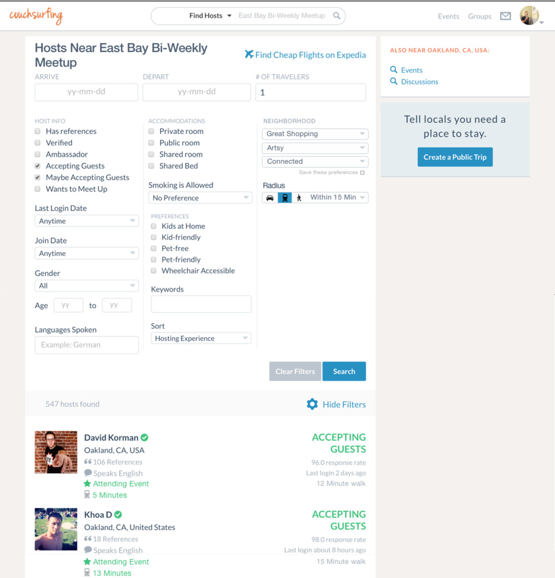
Task: Click the Arrive date input field
Action: tap(86, 92)
